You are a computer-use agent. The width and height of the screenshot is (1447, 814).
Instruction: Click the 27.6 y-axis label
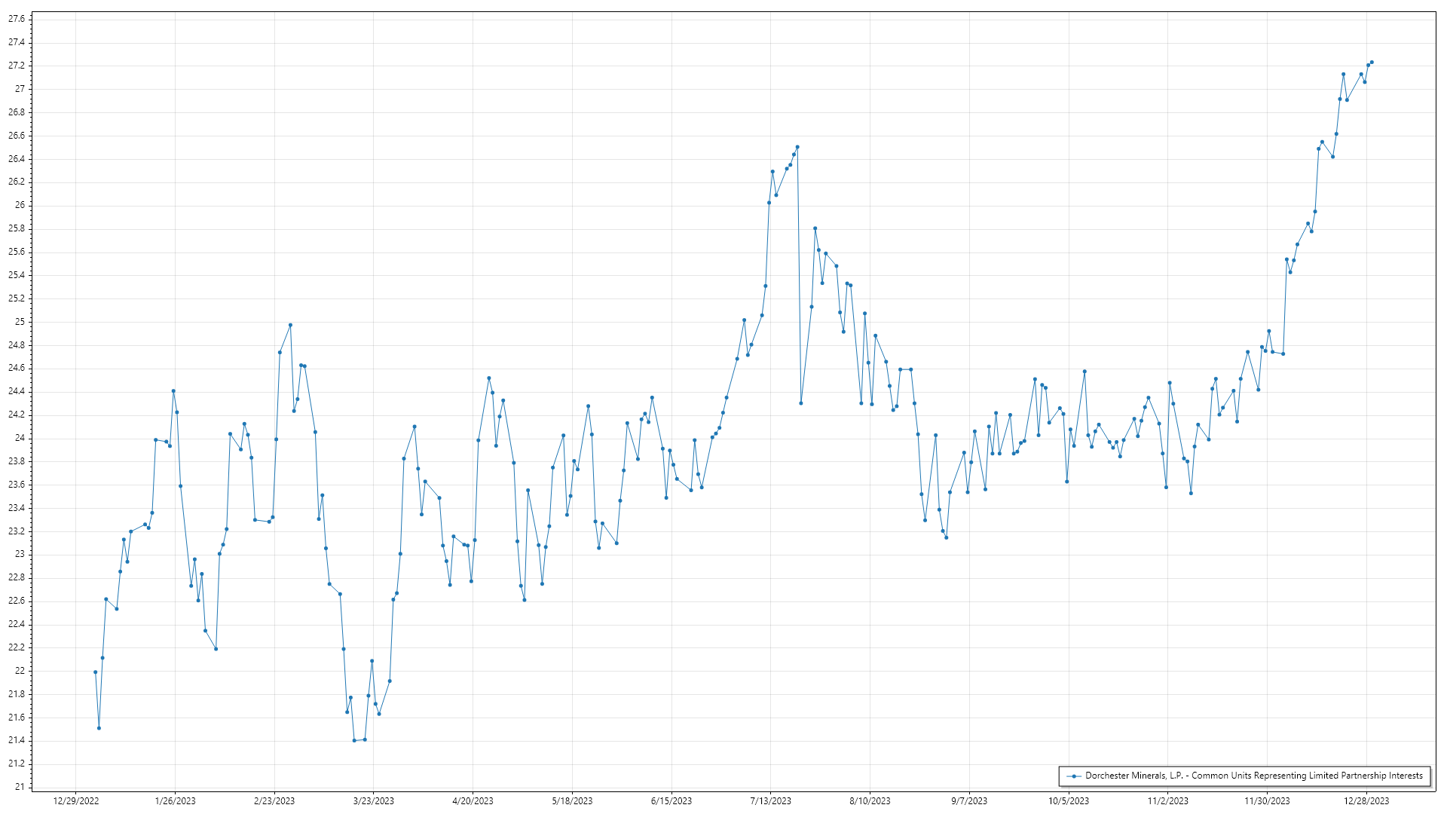point(17,19)
